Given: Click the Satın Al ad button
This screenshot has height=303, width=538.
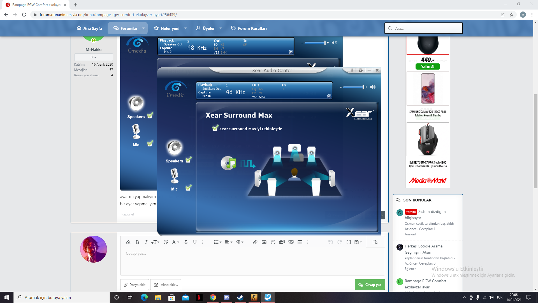Looking at the screenshot, I should click(428, 66).
